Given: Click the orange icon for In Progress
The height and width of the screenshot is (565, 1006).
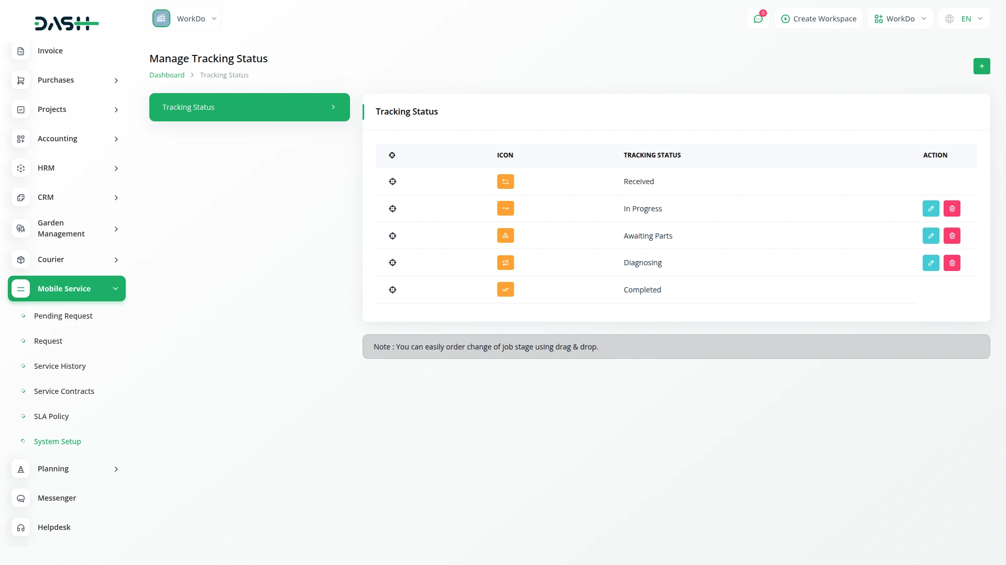Looking at the screenshot, I should (x=505, y=208).
